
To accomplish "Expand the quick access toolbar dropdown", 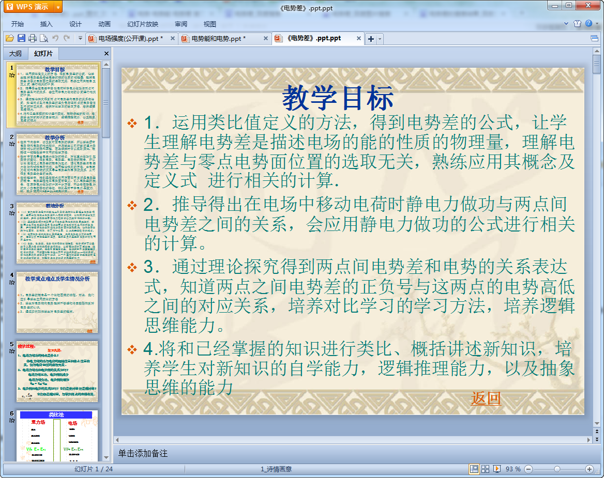I will point(80,38).
